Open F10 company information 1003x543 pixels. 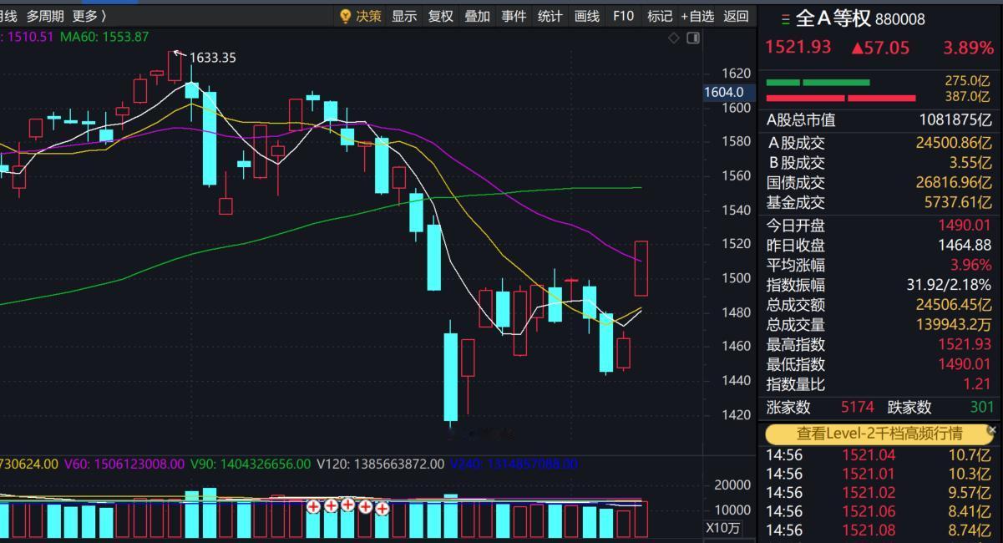[623, 16]
